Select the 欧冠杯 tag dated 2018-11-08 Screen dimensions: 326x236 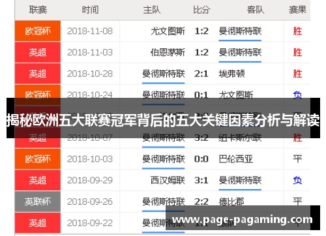pos(38,31)
